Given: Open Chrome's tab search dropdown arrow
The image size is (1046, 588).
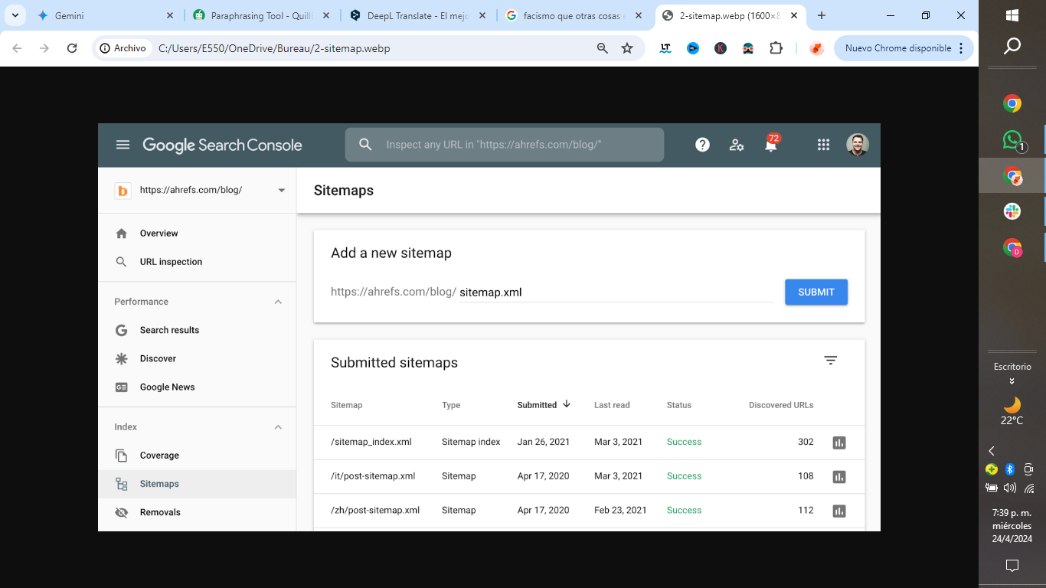Looking at the screenshot, I should coord(15,15).
